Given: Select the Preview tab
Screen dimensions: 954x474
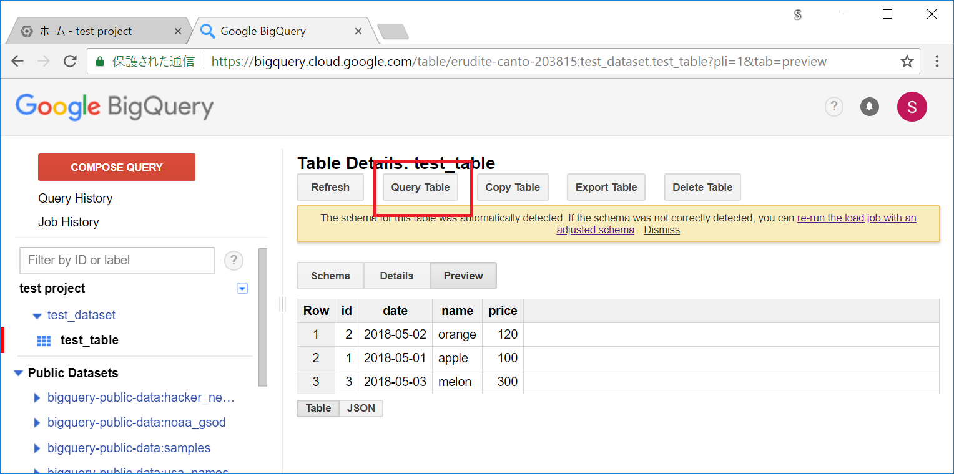Looking at the screenshot, I should 463,276.
